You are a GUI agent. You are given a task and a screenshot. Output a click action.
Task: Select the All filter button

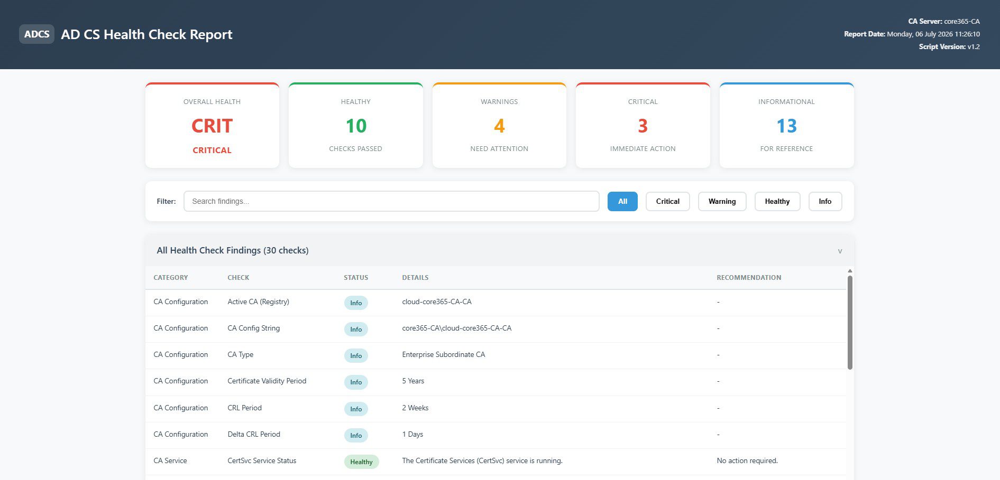622,201
